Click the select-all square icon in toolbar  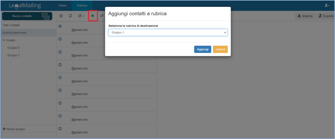61,16
